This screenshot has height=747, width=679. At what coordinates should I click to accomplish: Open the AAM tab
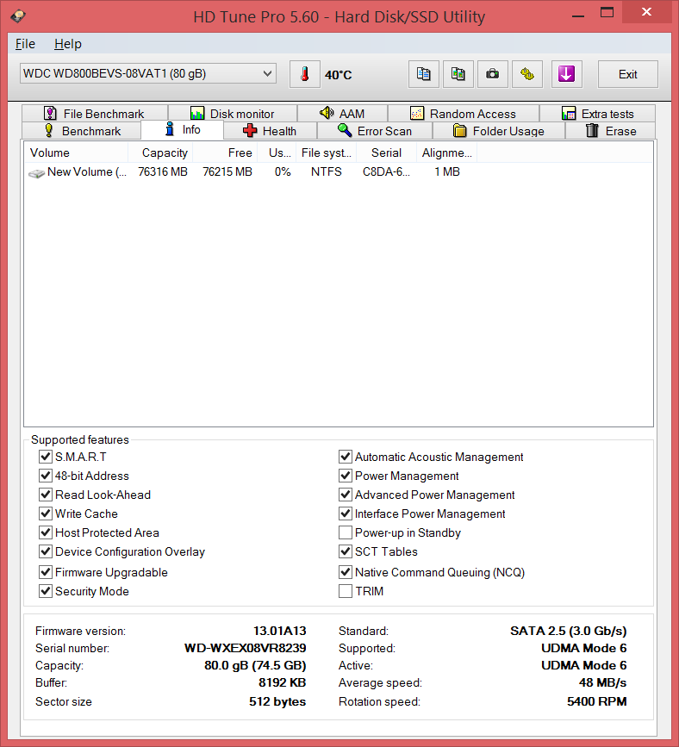click(x=343, y=114)
